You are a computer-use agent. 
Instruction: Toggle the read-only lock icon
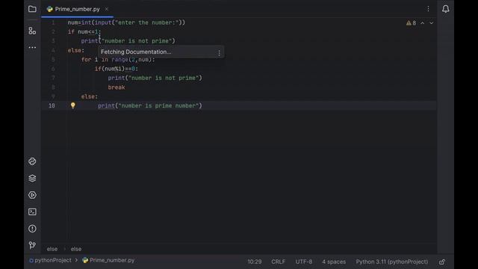[x=442, y=262]
